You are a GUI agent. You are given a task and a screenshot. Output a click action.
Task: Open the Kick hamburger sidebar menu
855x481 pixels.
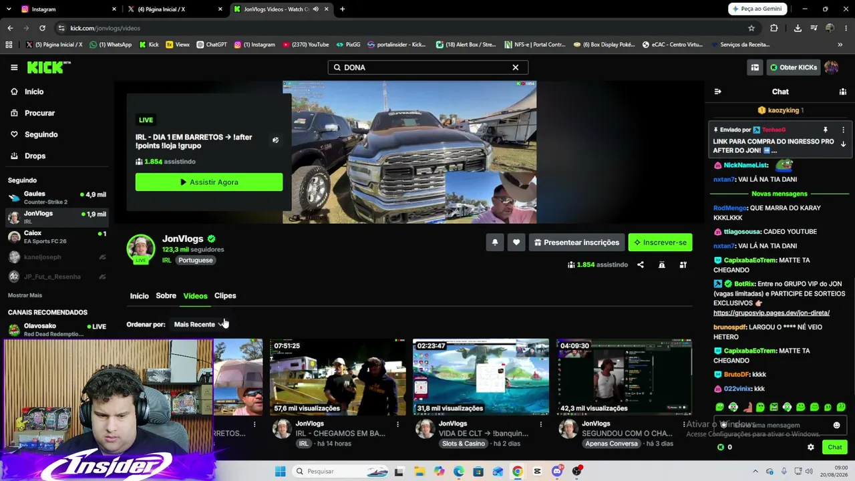click(x=14, y=67)
